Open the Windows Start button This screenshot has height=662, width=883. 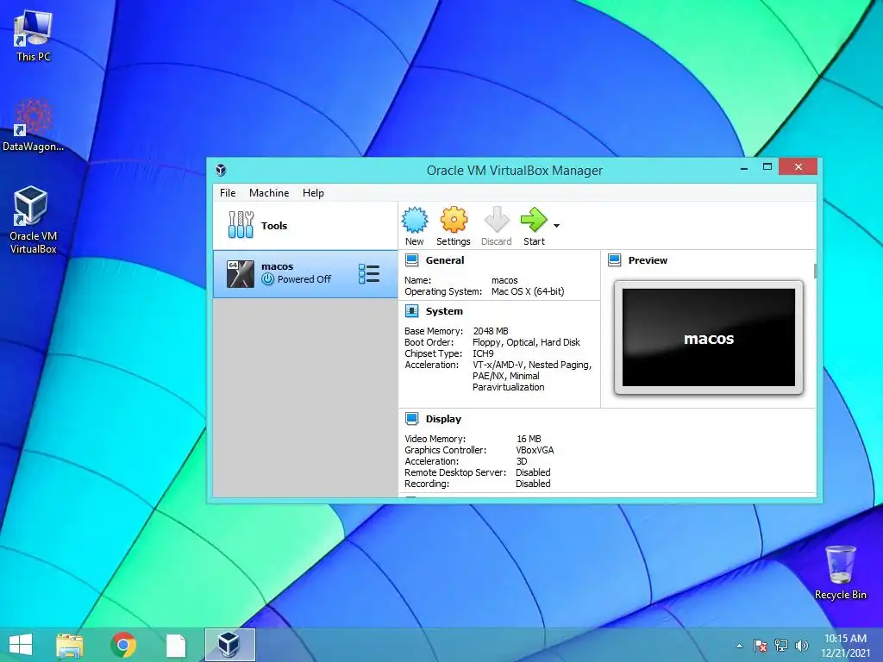pos(21,645)
